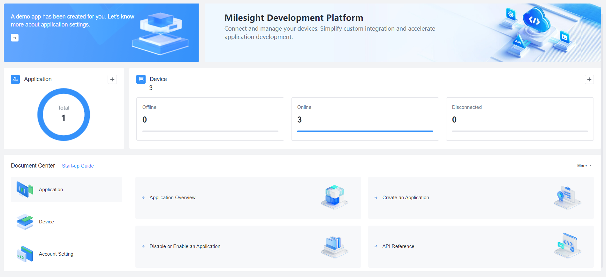
Task: Click the Offline devices progress bar
Action: click(210, 131)
